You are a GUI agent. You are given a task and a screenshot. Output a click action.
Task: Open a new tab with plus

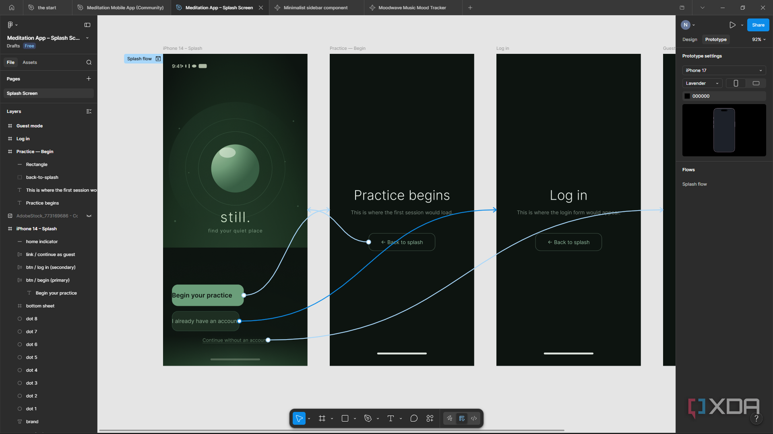[470, 8]
